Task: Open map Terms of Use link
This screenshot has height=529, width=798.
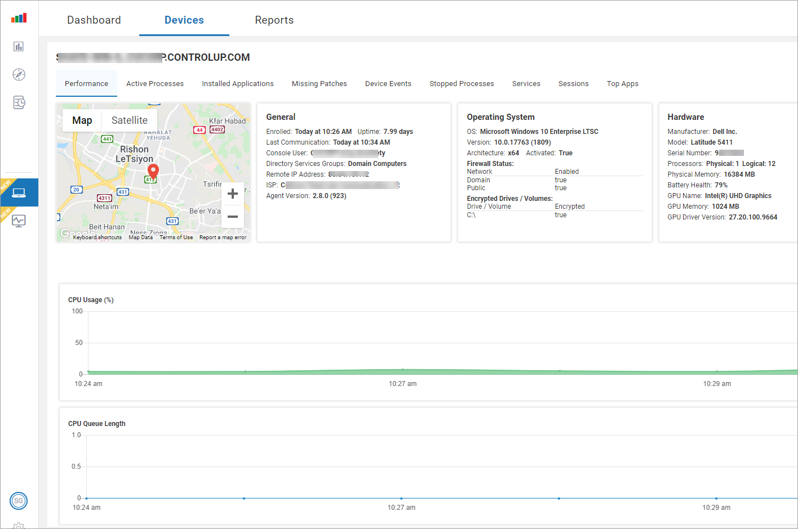Action: (x=176, y=237)
